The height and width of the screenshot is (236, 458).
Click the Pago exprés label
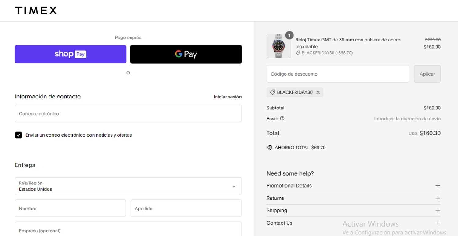(x=128, y=38)
